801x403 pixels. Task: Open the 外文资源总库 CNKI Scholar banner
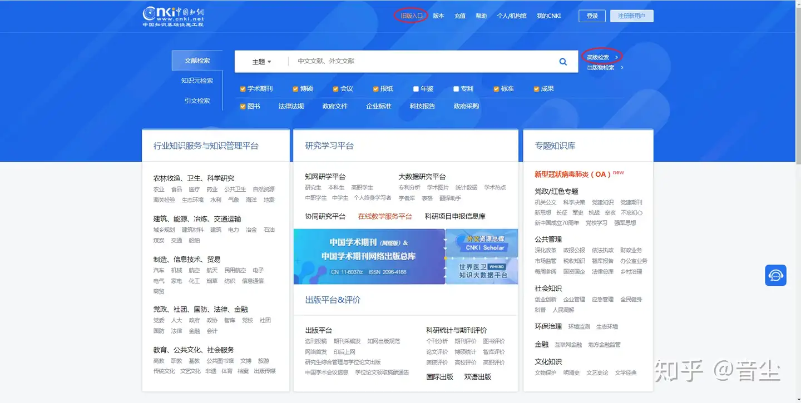click(x=482, y=243)
